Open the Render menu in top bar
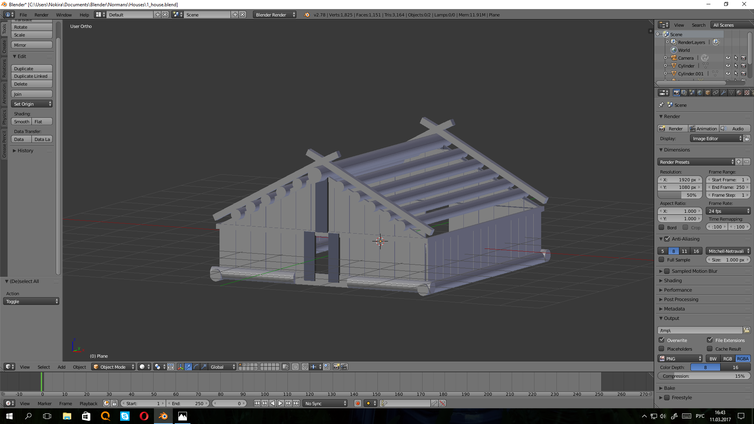The height and width of the screenshot is (424, 754). (41, 15)
